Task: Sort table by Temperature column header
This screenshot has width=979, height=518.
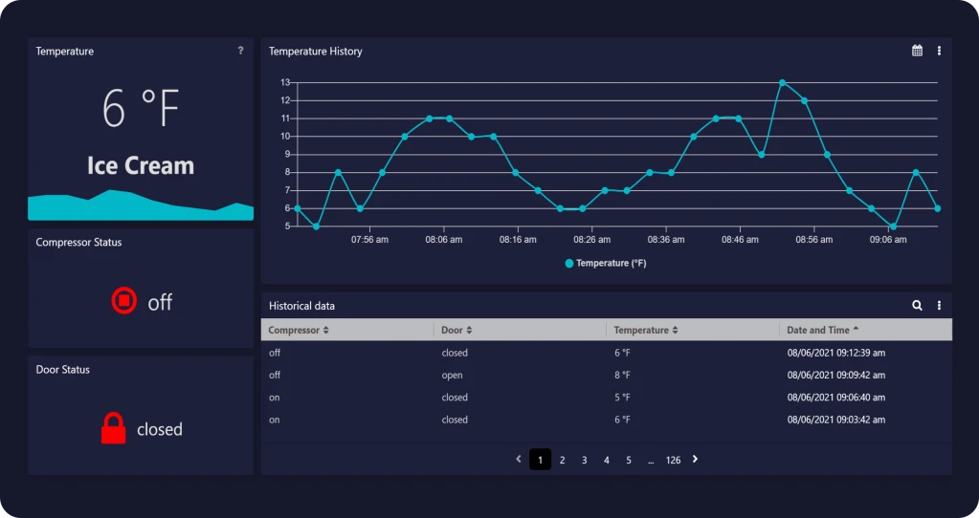Action: tap(646, 330)
